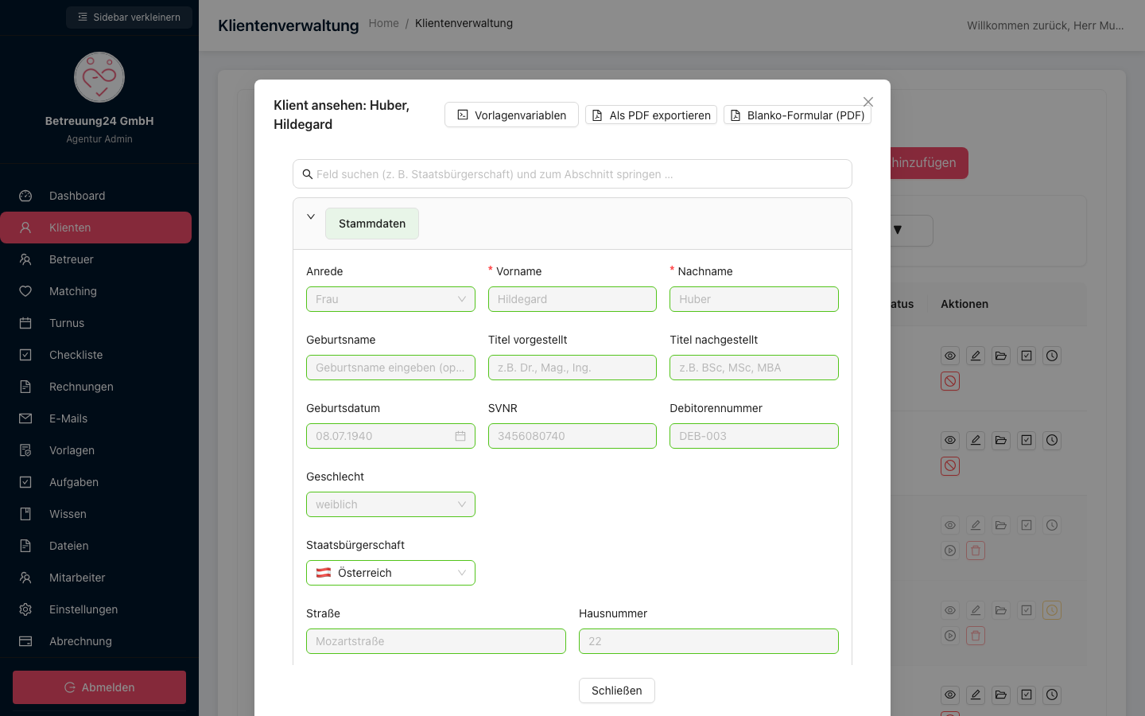
Task: Open the Staatsbürgerschaft dropdown showing Österreich
Action: point(390,573)
